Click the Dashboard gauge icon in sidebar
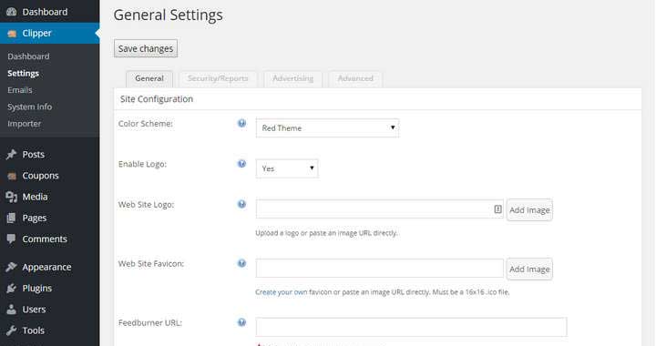The width and height of the screenshot is (656, 346). [11, 12]
